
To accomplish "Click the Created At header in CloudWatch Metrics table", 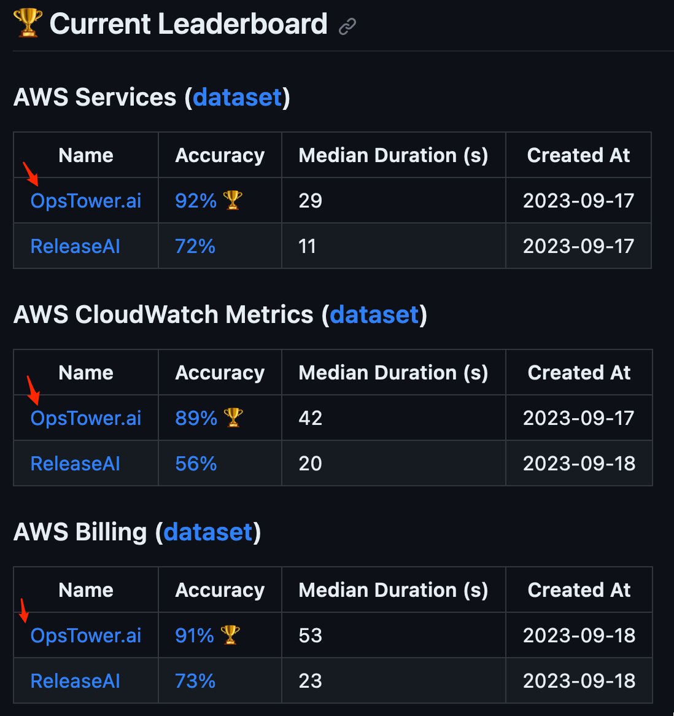I will coord(579,373).
